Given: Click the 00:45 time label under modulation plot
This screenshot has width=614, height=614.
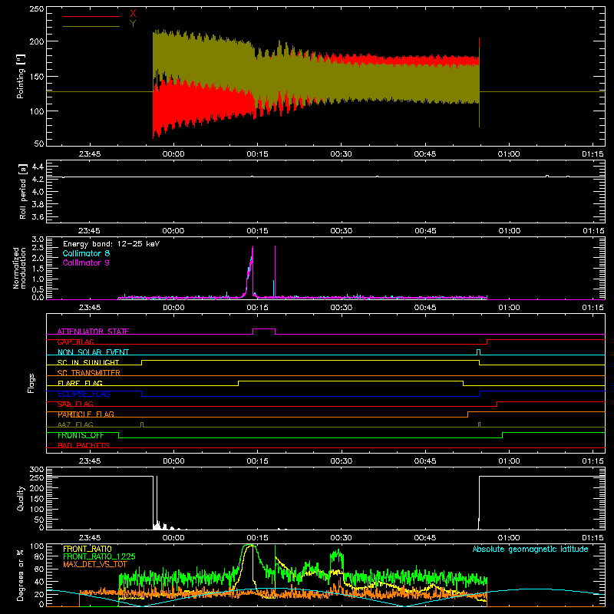Looking at the screenshot, I should (425, 308).
